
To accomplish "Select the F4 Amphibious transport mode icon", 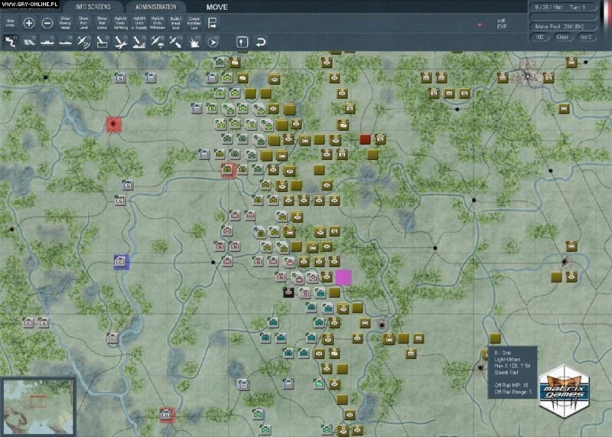I will 66,42.
